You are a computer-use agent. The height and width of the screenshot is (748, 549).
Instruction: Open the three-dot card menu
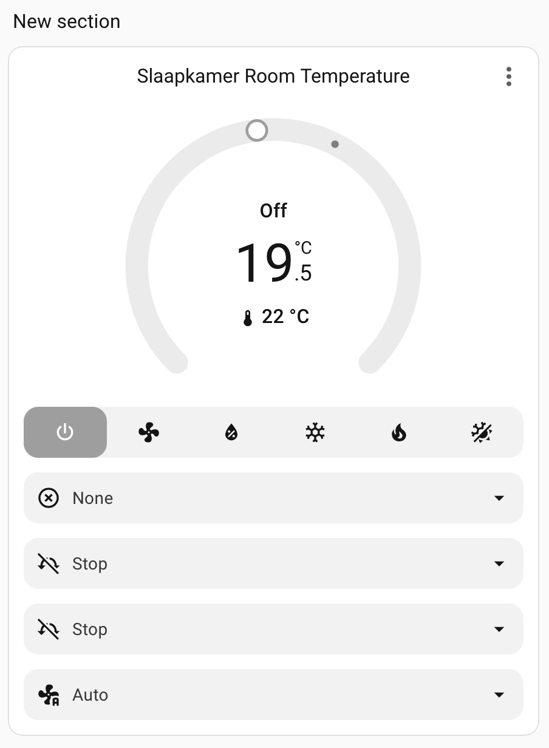coord(508,76)
